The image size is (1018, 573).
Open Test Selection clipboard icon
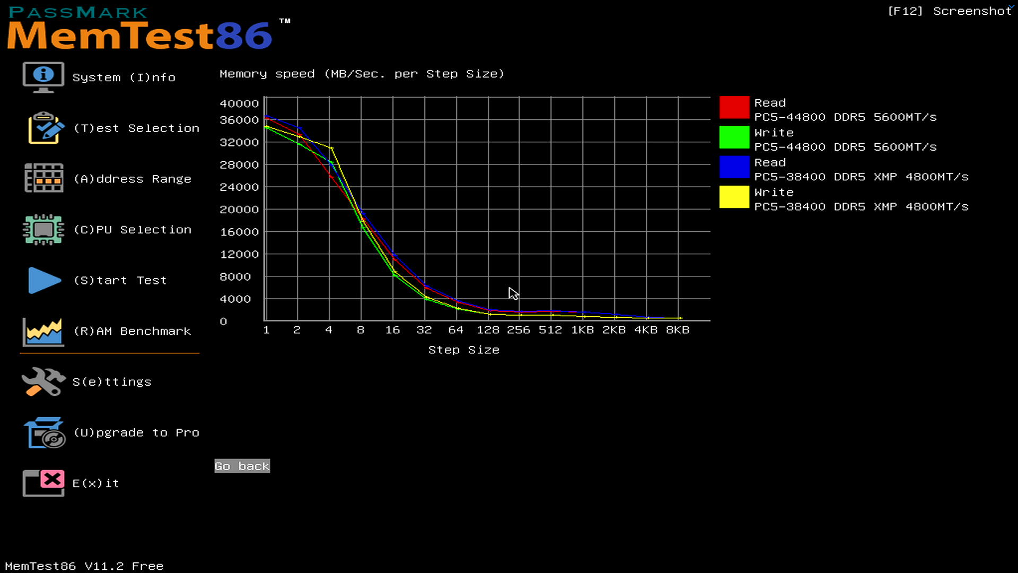(46, 128)
